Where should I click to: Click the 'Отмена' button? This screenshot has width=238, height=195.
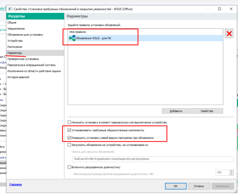click(x=199, y=186)
